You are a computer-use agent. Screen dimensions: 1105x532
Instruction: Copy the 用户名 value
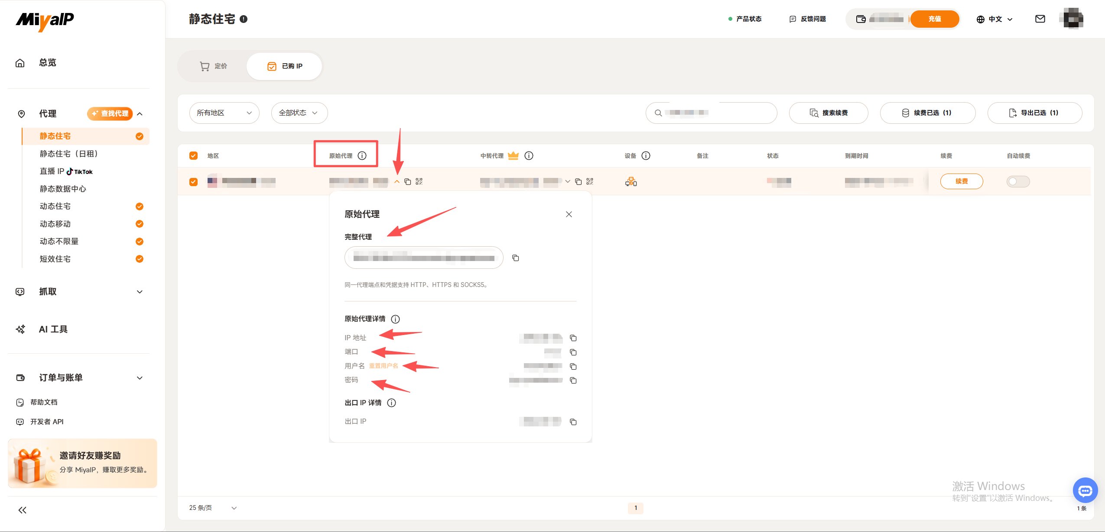[x=573, y=366]
